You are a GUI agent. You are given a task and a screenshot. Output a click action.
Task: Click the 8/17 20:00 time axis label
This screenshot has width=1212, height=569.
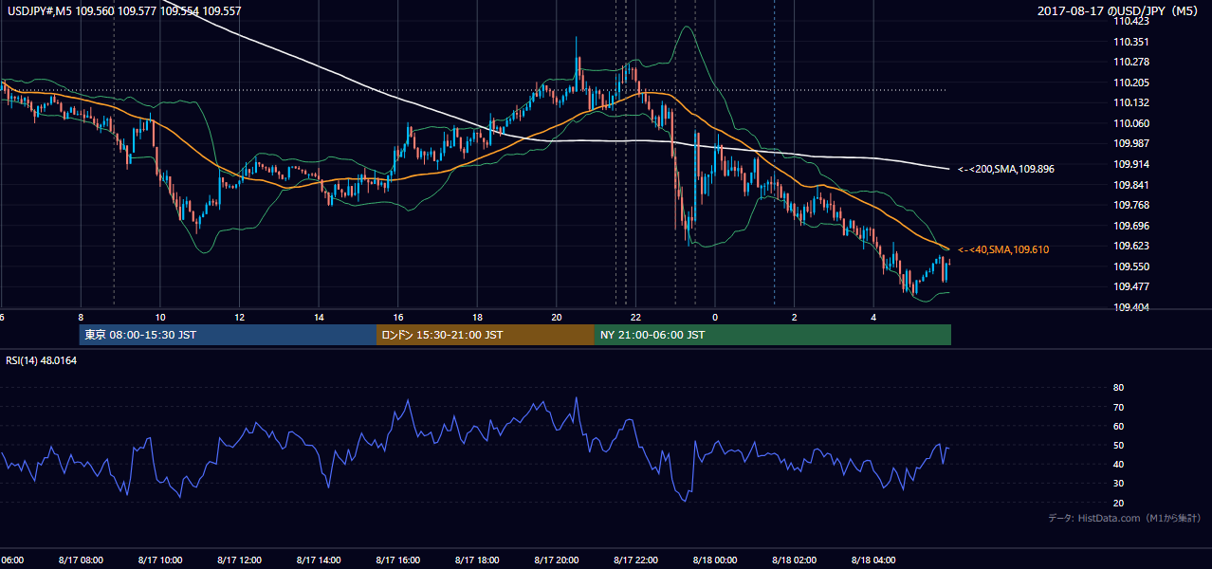pos(557,560)
